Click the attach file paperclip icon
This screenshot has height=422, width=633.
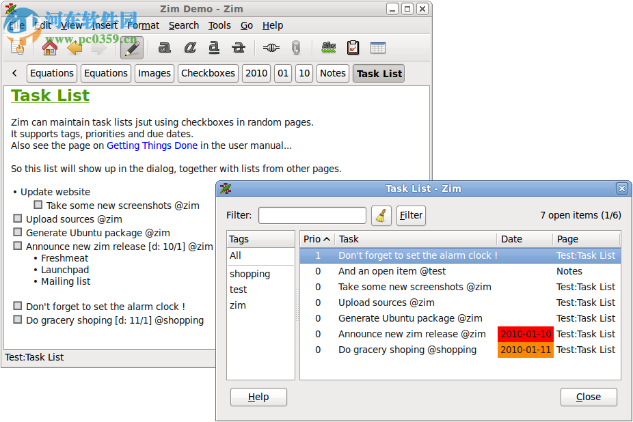point(296,48)
